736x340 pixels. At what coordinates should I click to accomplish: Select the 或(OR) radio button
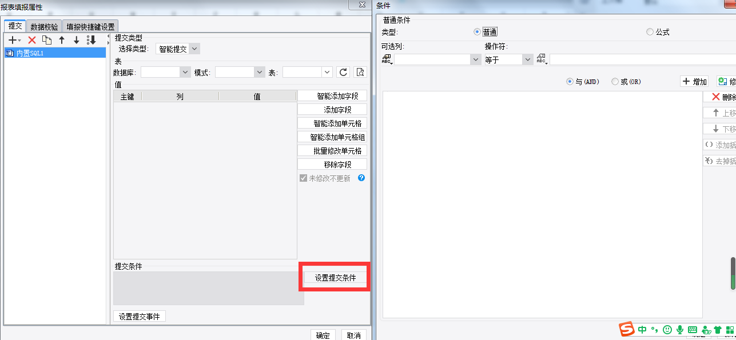(x=615, y=82)
